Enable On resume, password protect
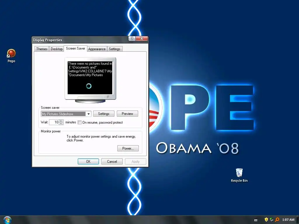This screenshot has height=224, width=299. point(79,122)
